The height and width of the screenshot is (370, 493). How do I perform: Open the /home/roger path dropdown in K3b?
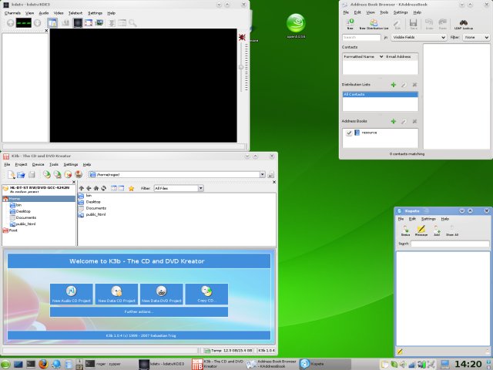(262, 175)
